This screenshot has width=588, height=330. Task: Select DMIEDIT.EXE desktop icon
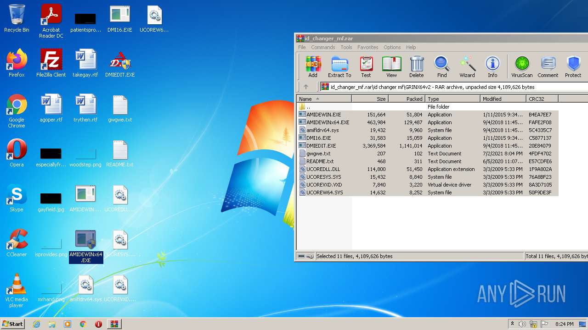click(x=120, y=63)
